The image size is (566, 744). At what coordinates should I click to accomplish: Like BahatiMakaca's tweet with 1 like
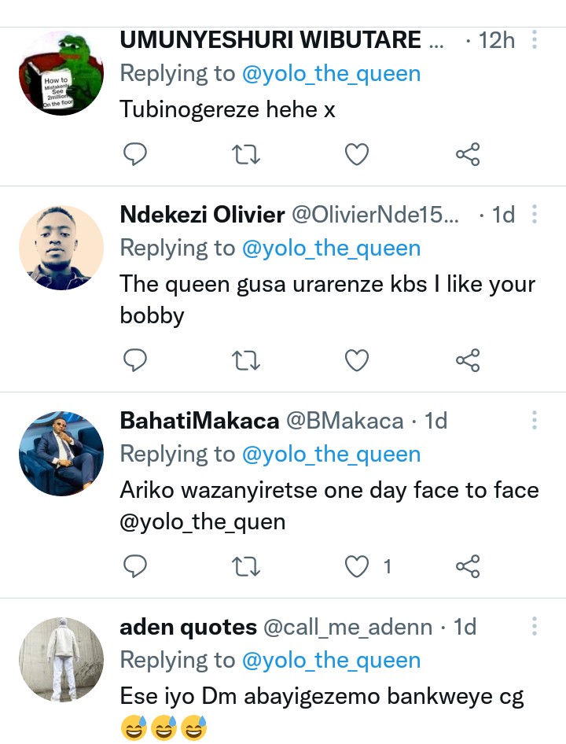point(358,565)
